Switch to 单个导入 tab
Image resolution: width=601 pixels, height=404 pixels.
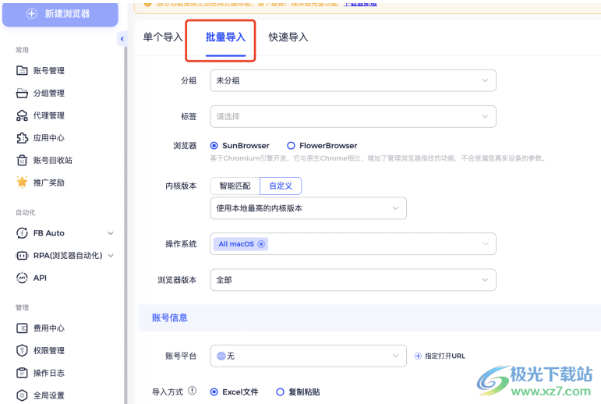point(163,37)
